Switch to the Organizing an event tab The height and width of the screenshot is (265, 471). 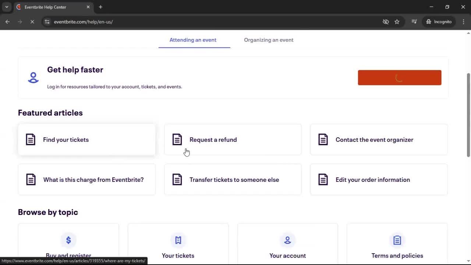269,40
